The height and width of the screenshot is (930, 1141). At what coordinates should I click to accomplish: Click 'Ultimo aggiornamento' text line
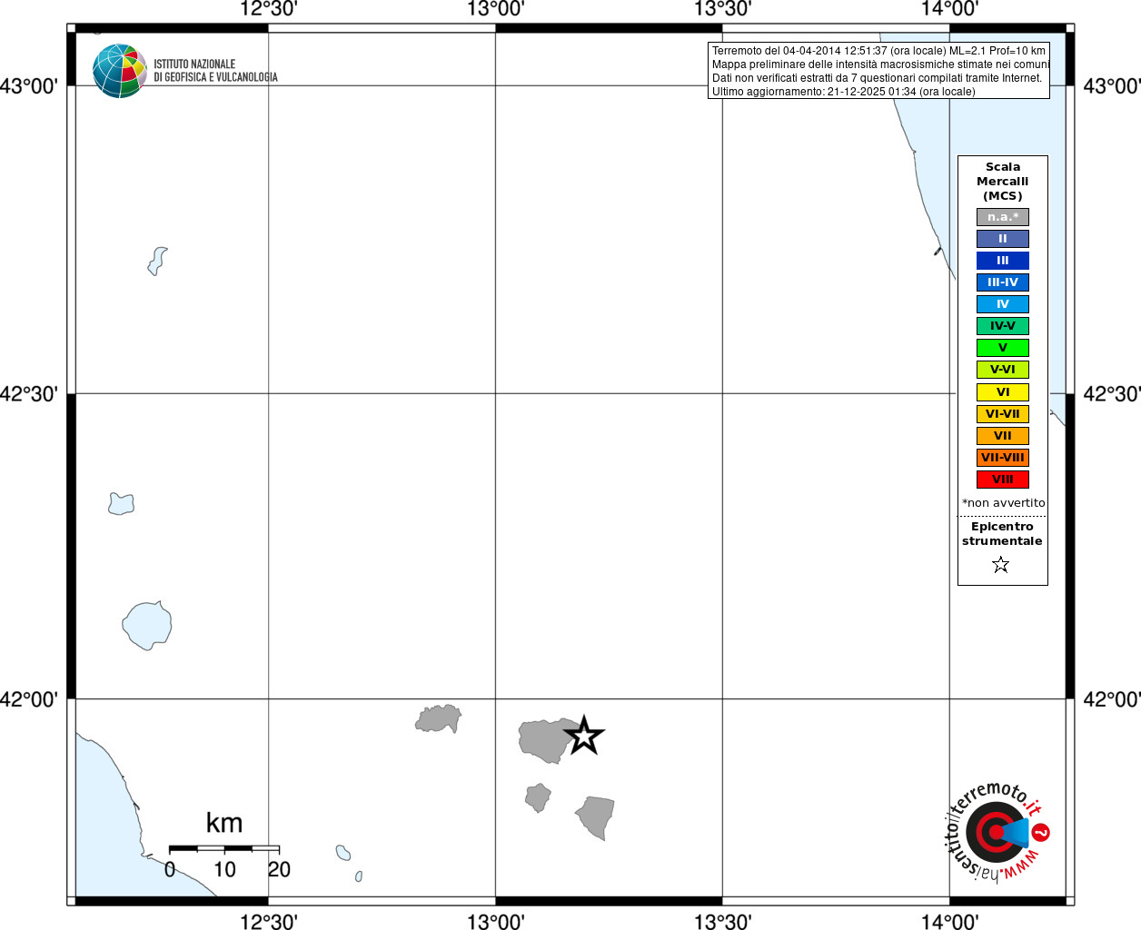(843, 92)
